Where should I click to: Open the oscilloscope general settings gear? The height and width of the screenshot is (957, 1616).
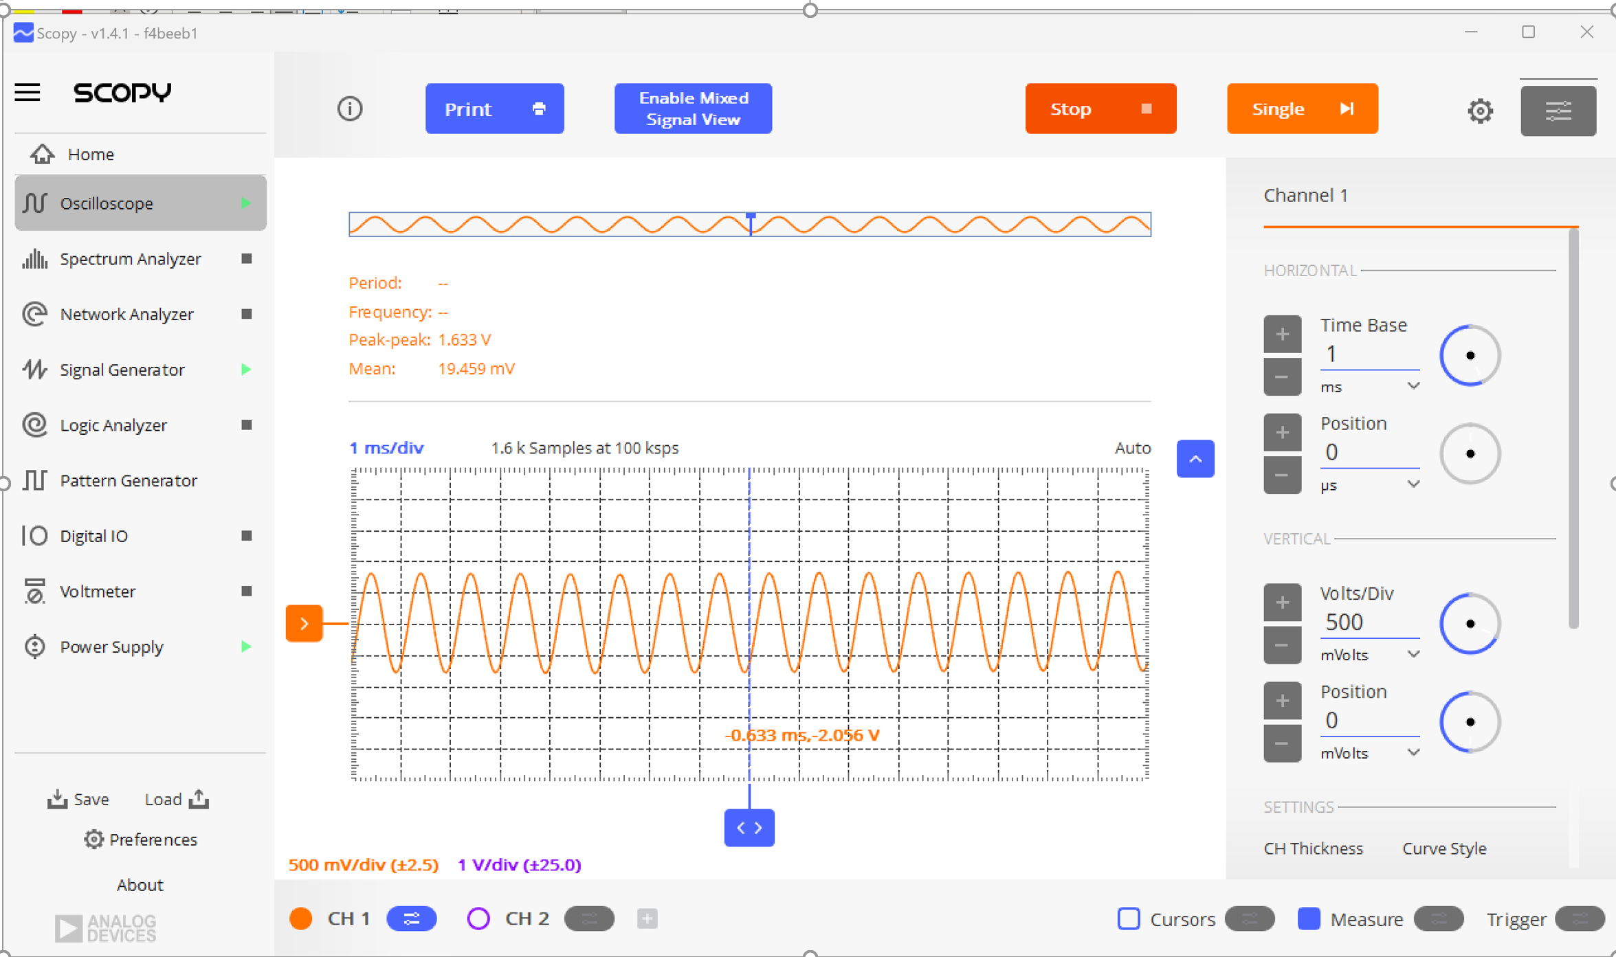click(x=1480, y=110)
